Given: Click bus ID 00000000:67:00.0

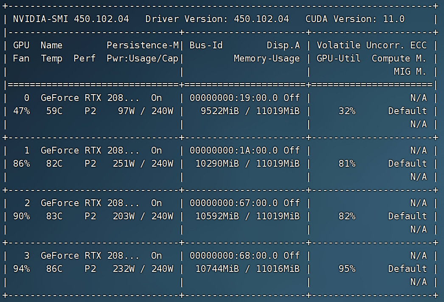Looking at the screenshot, I should pyautogui.click(x=233, y=203).
